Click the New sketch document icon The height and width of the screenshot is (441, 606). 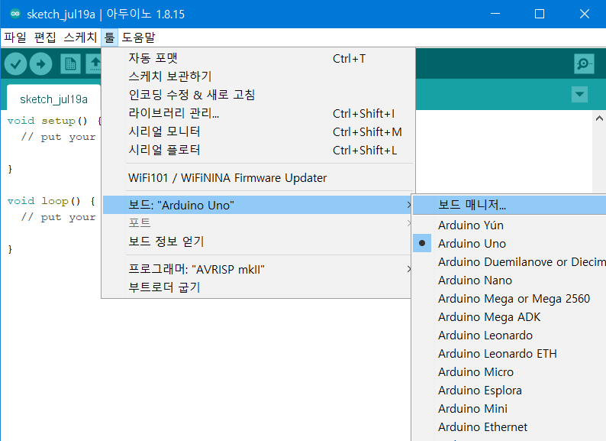[70, 64]
